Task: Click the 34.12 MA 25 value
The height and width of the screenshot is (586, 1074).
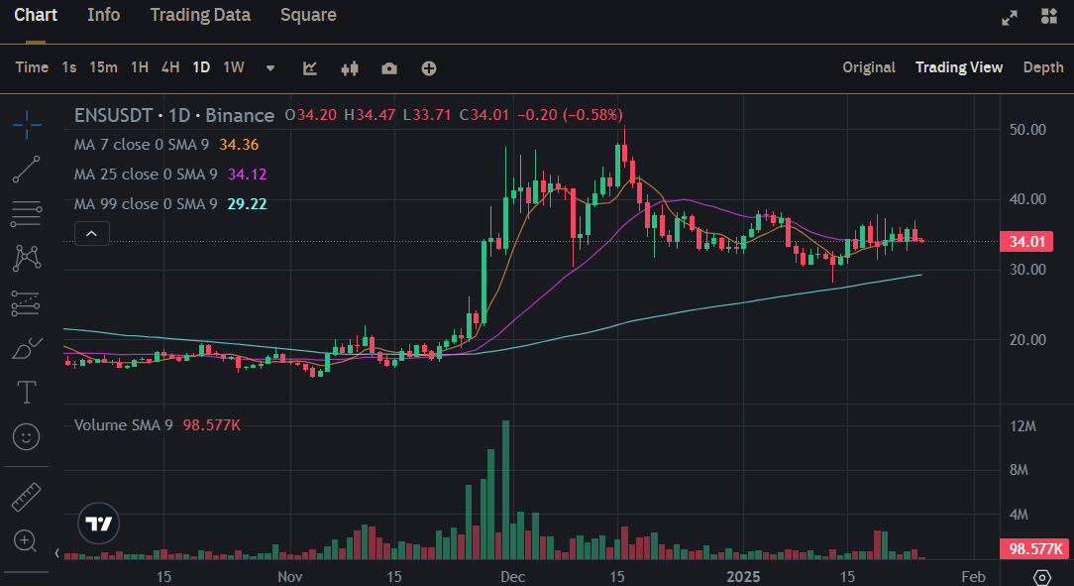Action: click(248, 175)
